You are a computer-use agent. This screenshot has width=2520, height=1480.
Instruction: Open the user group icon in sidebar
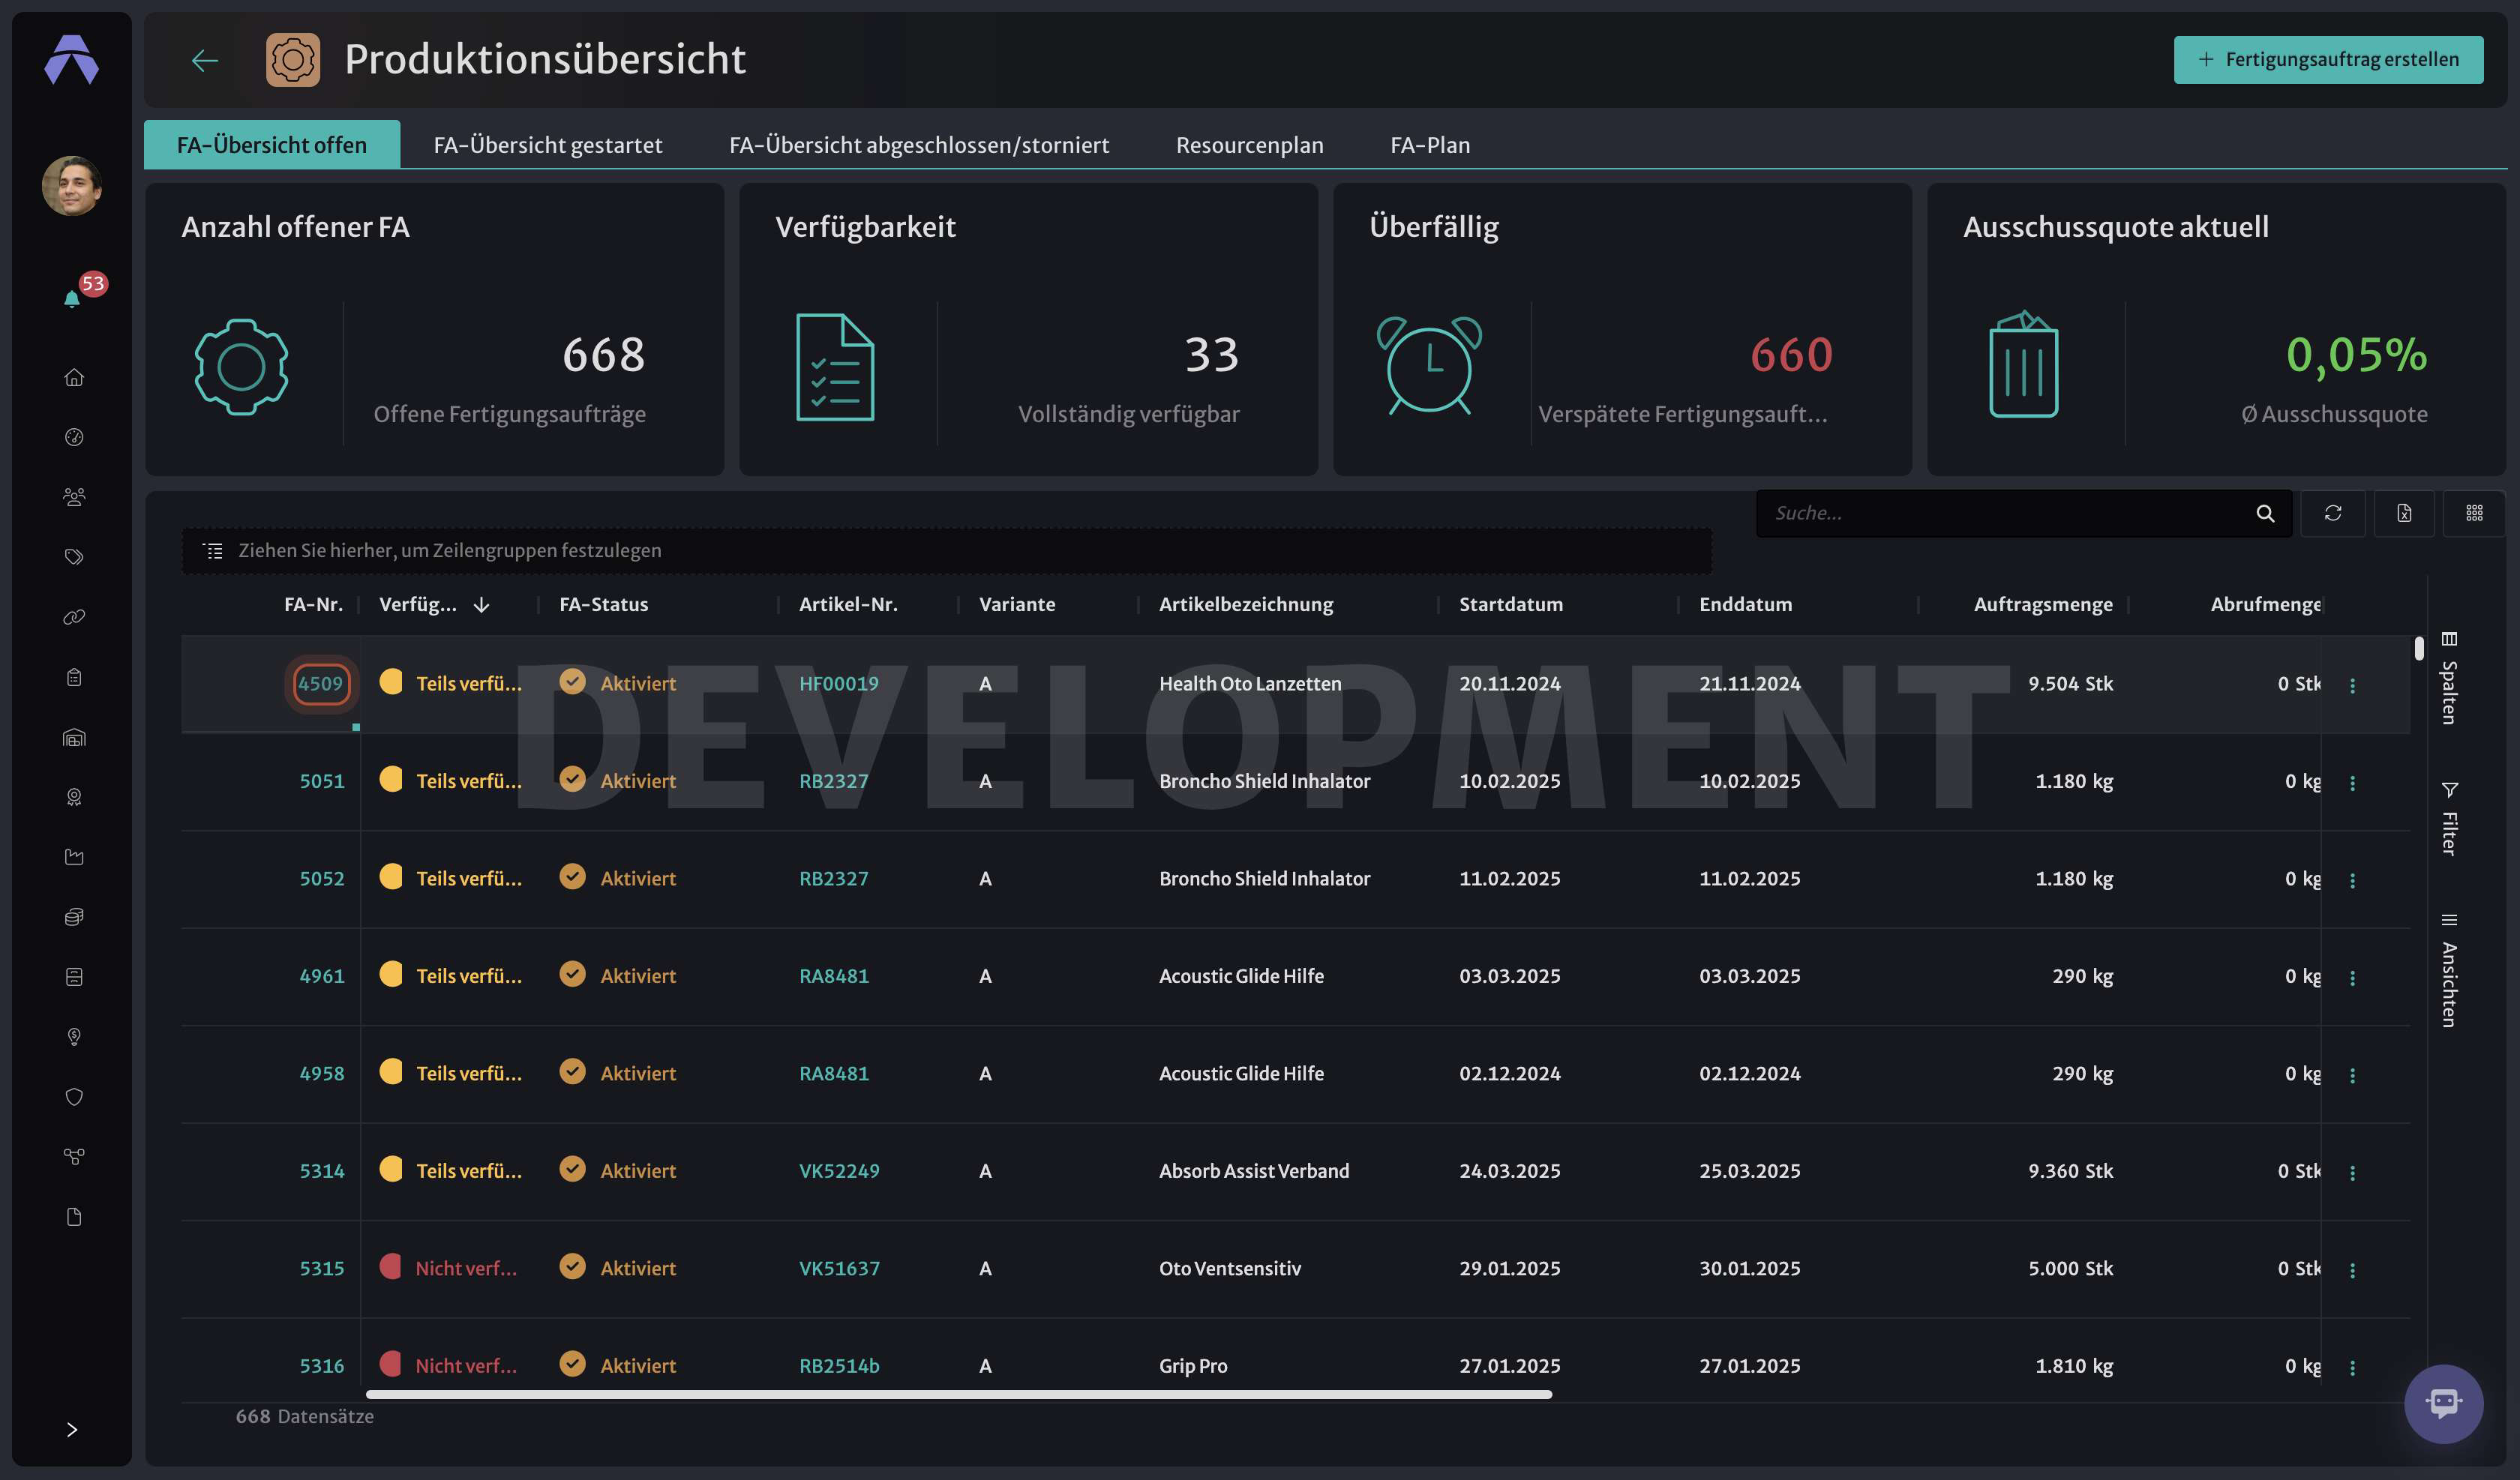74,497
